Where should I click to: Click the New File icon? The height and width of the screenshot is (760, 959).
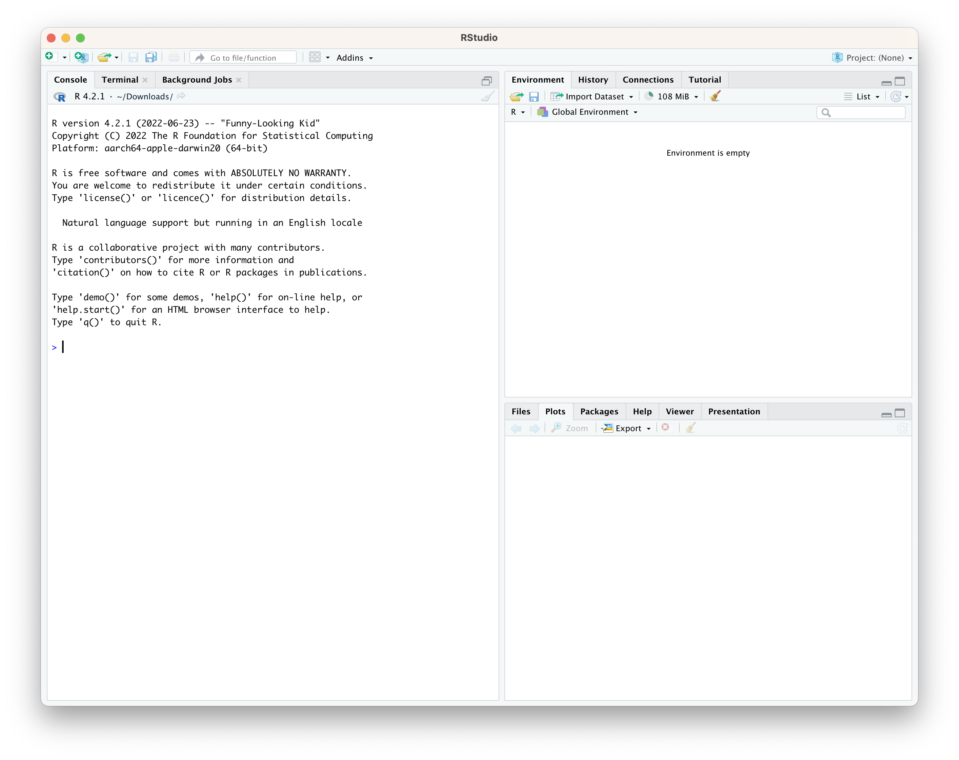pos(49,57)
